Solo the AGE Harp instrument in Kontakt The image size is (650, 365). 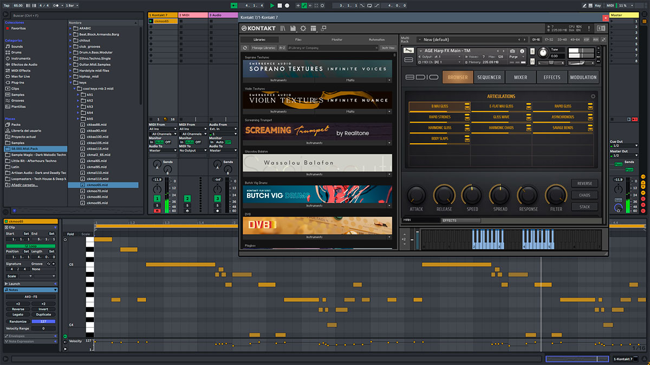[x=532, y=50]
